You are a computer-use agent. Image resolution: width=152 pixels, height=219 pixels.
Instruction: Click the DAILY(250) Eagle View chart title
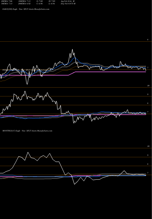26,9
